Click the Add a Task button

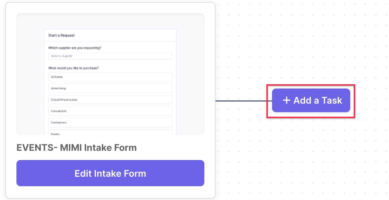click(x=311, y=100)
